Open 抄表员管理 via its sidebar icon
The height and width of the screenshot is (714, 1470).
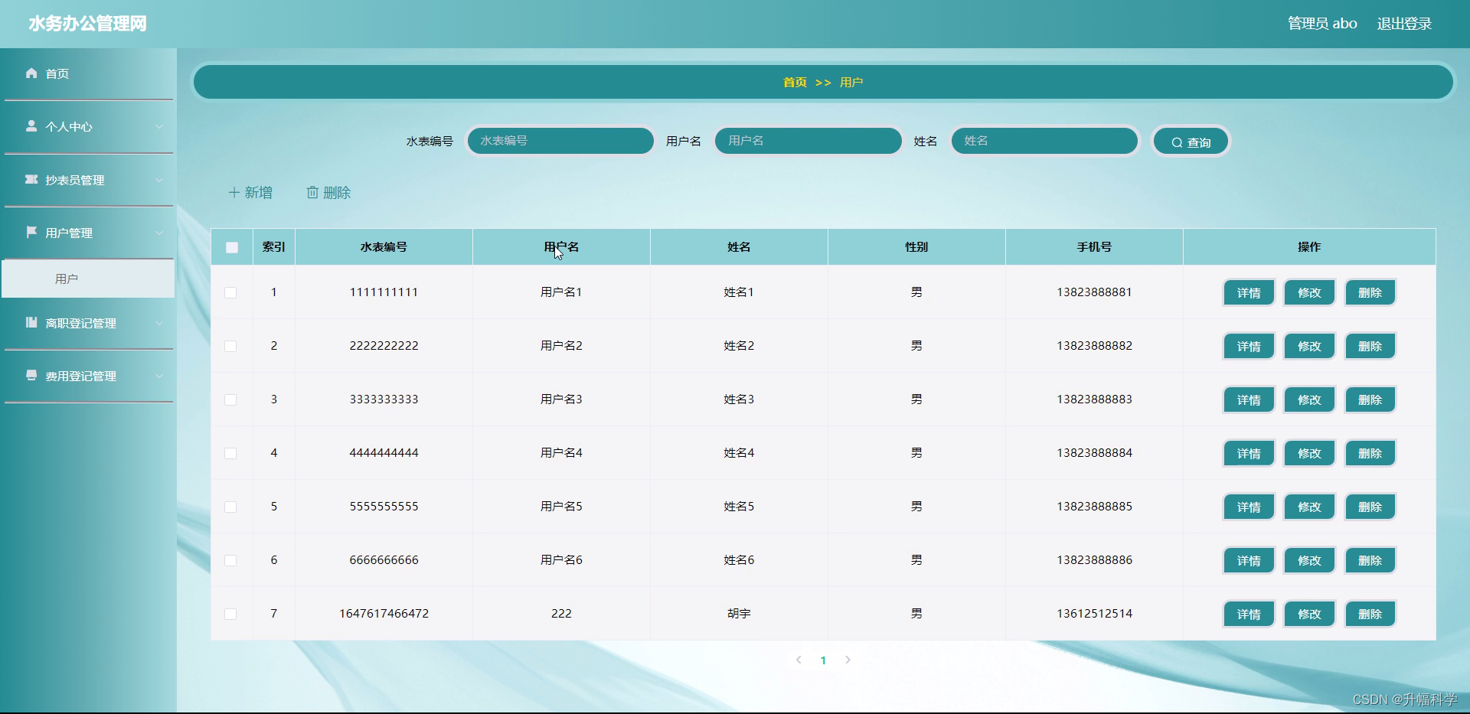(x=31, y=180)
